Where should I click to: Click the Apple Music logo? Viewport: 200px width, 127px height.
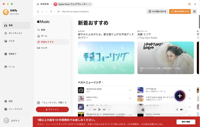click(43, 22)
